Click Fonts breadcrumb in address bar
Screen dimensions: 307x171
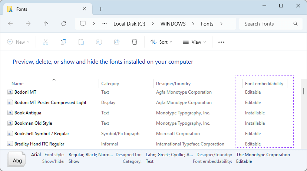pyautogui.click(x=207, y=24)
